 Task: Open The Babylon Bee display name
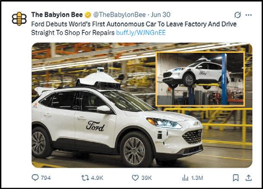coord(57,15)
